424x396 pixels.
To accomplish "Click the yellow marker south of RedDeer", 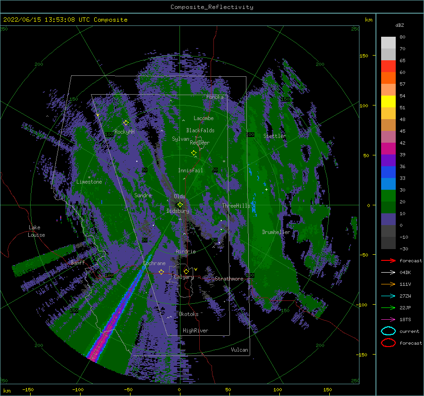I will (x=194, y=153).
